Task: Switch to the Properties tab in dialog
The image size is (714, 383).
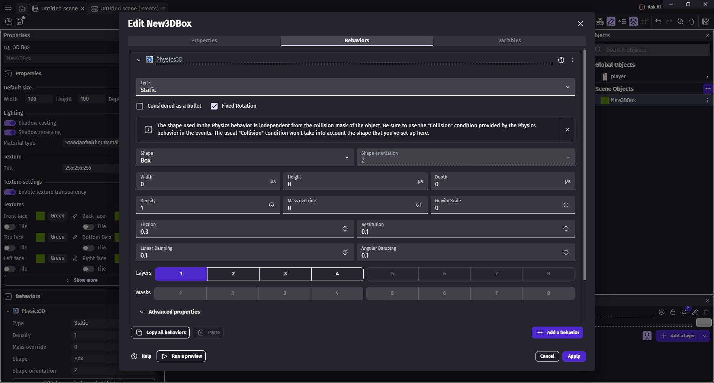Action: [204, 40]
